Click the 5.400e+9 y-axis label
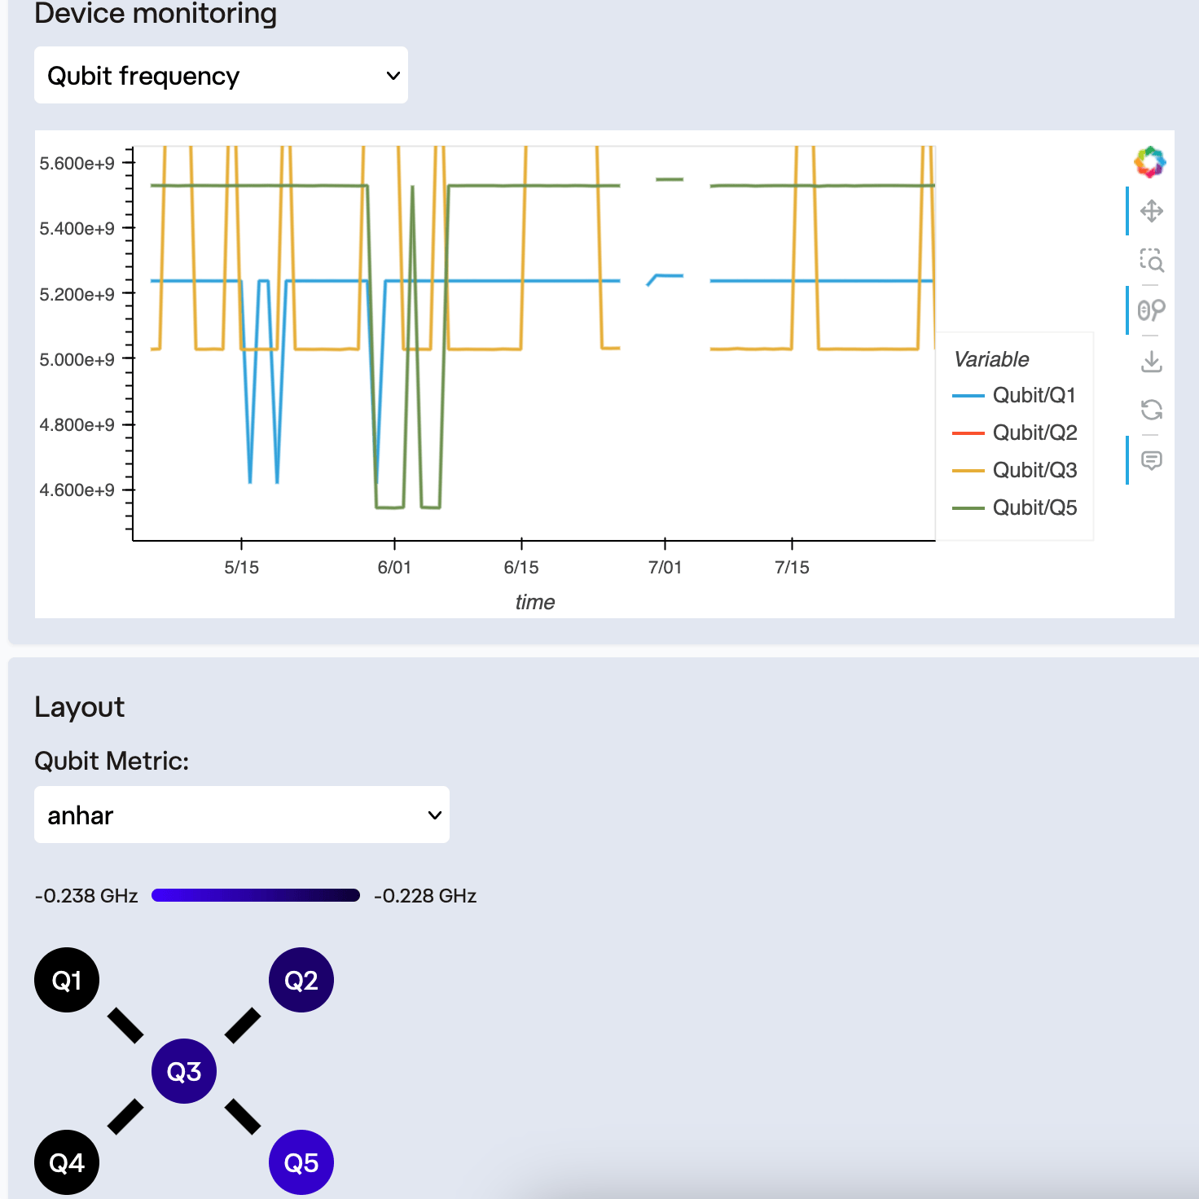 pos(77,229)
